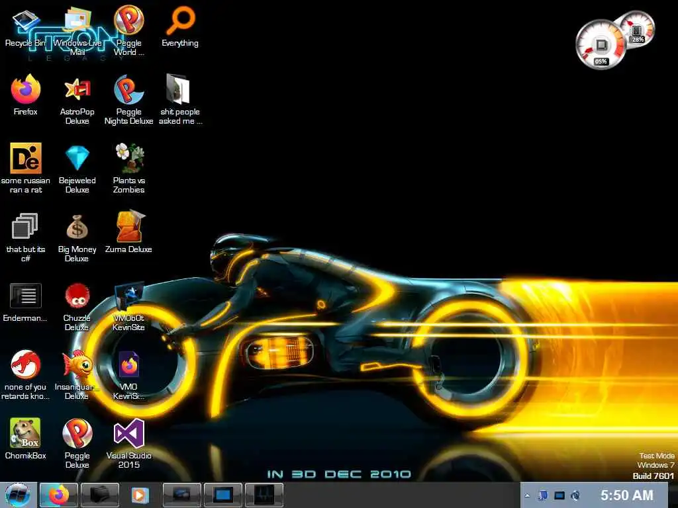Open the blue-screen window taskbar button
The height and width of the screenshot is (508, 678).
(223, 495)
